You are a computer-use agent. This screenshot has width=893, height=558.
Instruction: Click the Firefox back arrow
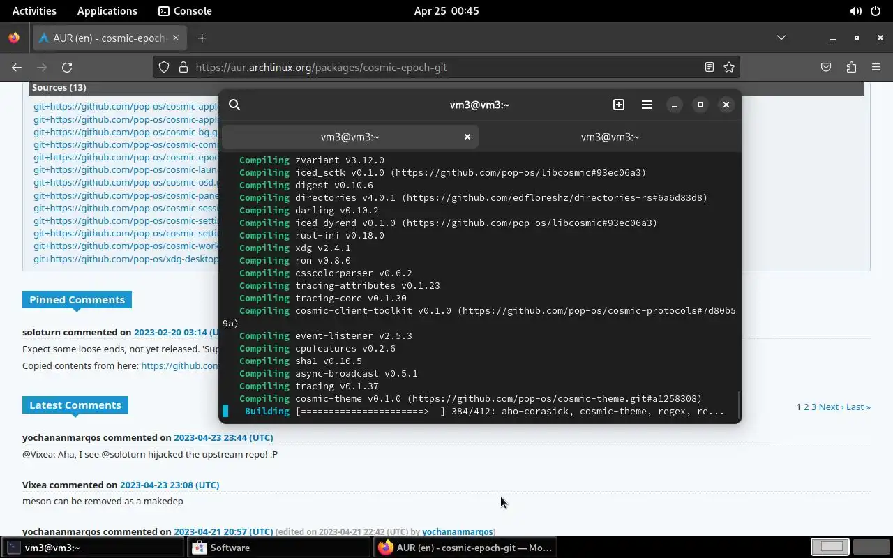click(17, 67)
